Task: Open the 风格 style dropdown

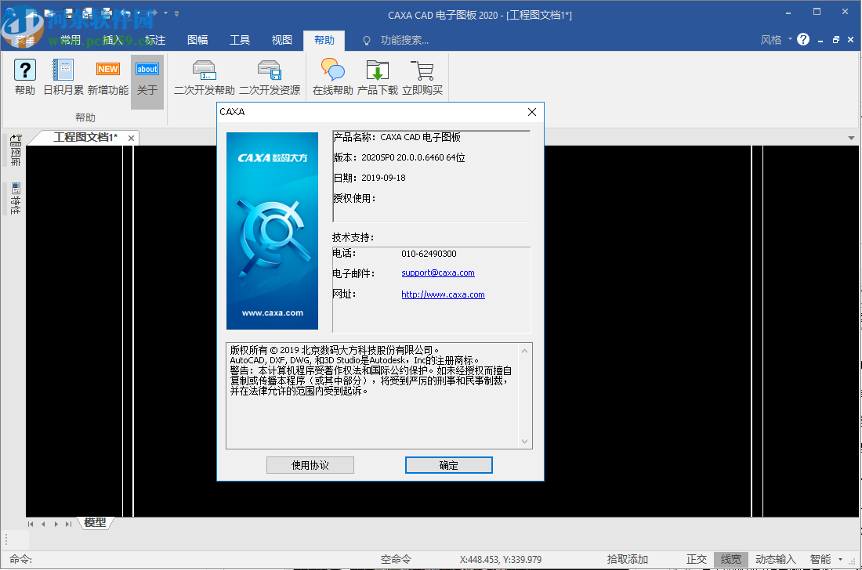Action: [776, 39]
